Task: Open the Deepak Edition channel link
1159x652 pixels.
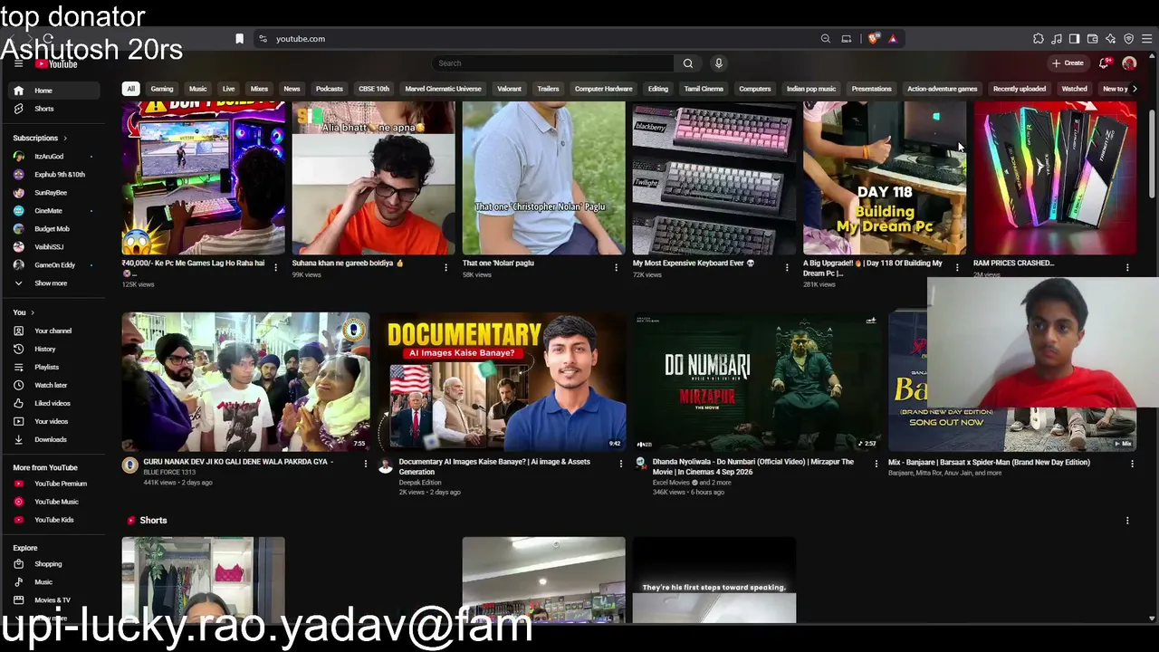Action: click(x=420, y=483)
